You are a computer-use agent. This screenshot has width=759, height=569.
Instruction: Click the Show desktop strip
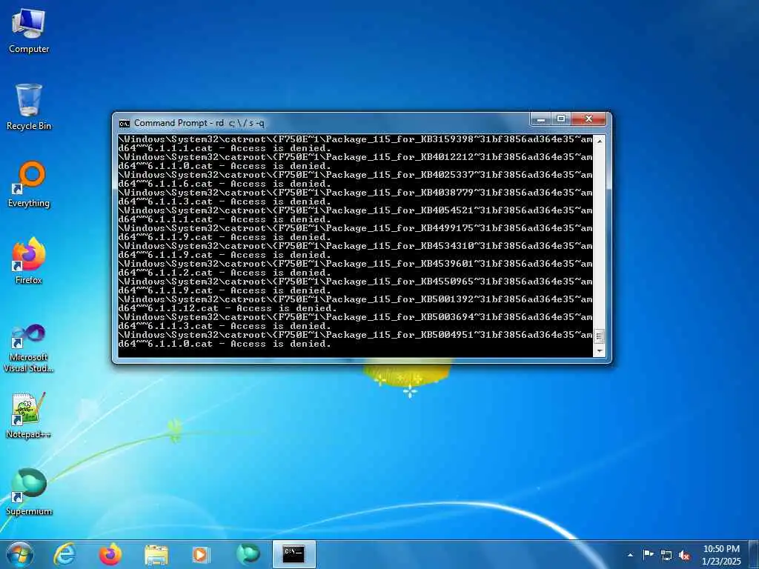pos(754,555)
